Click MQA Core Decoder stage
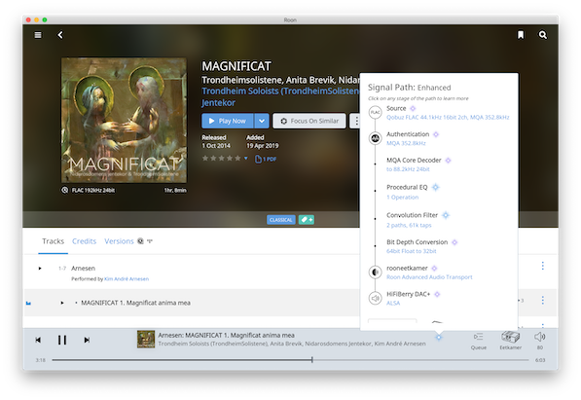 (414, 161)
